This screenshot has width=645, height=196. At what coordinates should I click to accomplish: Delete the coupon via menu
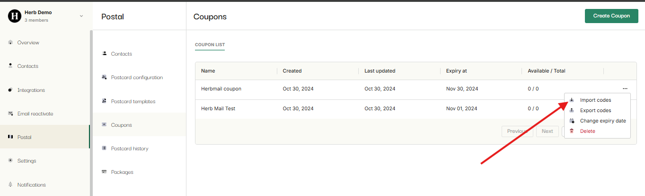pos(587,131)
